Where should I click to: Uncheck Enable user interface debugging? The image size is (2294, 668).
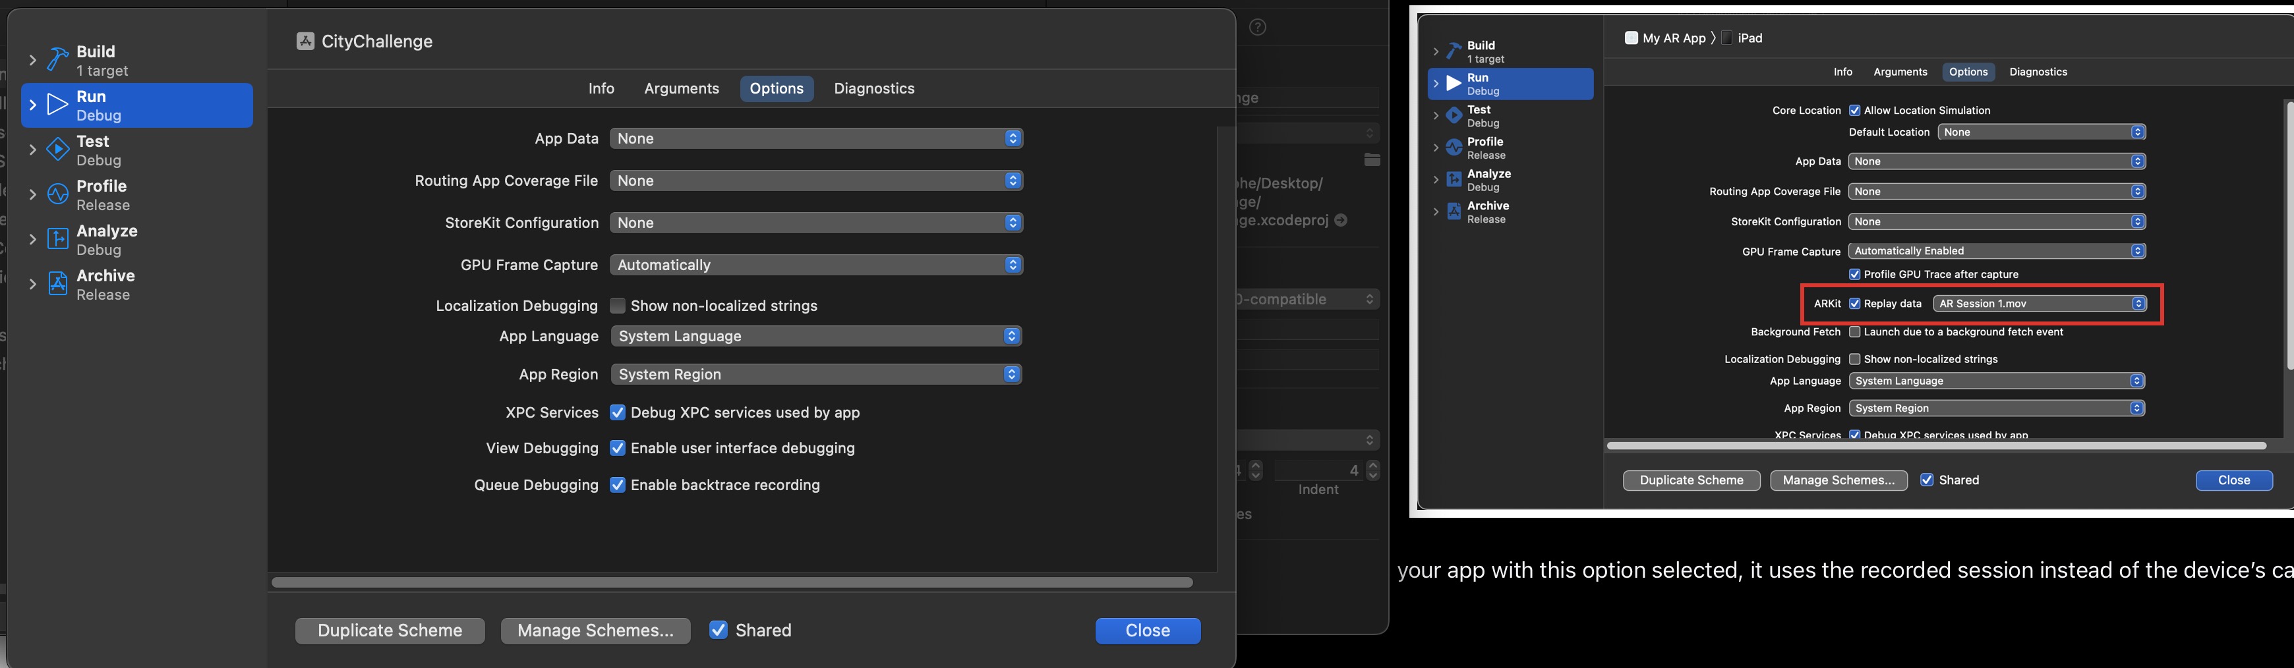pyautogui.click(x=617, y=449)
